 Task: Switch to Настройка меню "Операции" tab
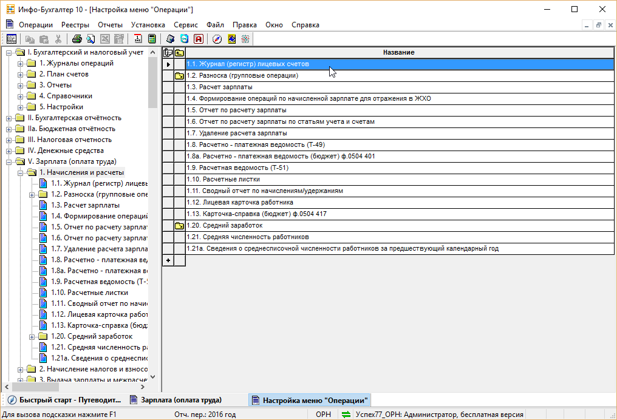[310, 401]
